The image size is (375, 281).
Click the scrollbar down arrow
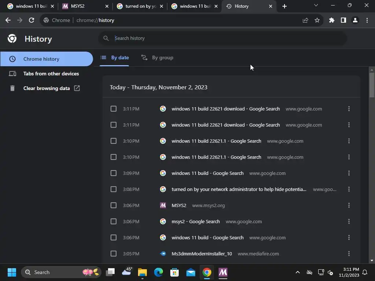372,261
